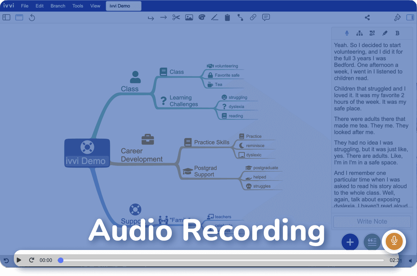Screen dimensions: 417x276
Task: Open the color Palette tool
Action: pyautogui.click(x=202, y=17)
